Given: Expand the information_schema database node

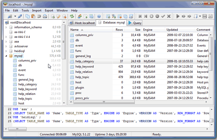Looking at the screenshot, I should [x=6, y=27].
